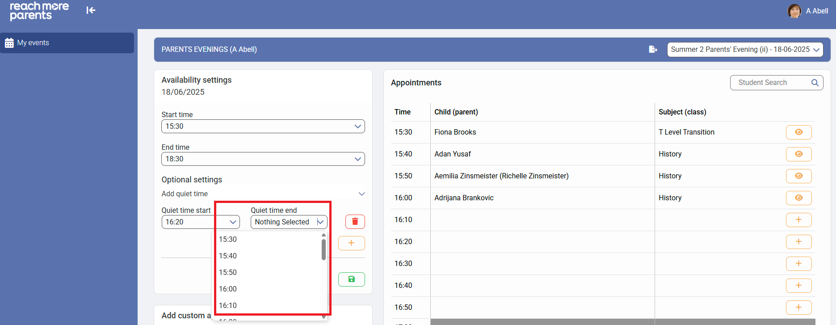Screen dimensions: 836x325
Task: Open My events in sidebar
Action: pyautogui.click(x=67, y=43)
